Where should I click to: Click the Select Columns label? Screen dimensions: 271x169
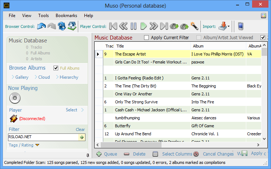click(177, 154)
